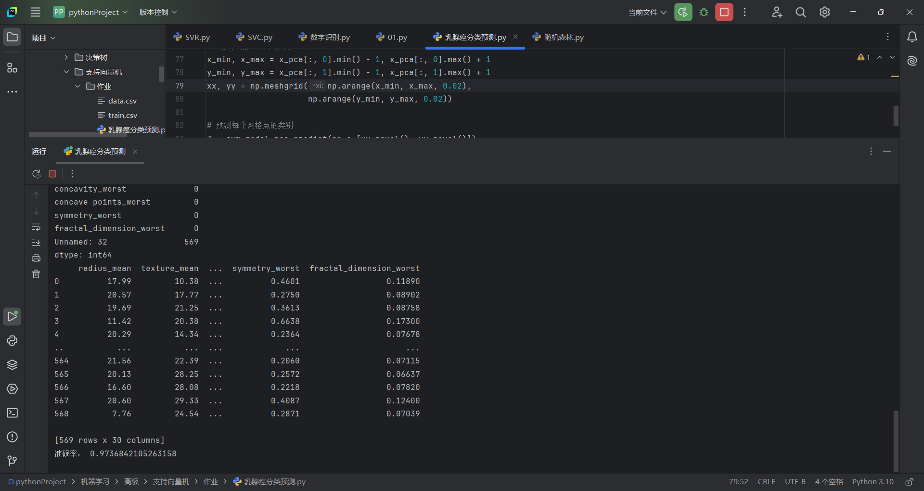This screenshot has height=491, width=924.
Task: Open the 当前文件 run configuration dropdown
Action: pos(647,12)
